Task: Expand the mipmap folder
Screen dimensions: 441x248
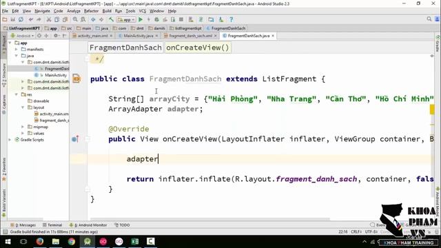Action: [x=23, y=127]
